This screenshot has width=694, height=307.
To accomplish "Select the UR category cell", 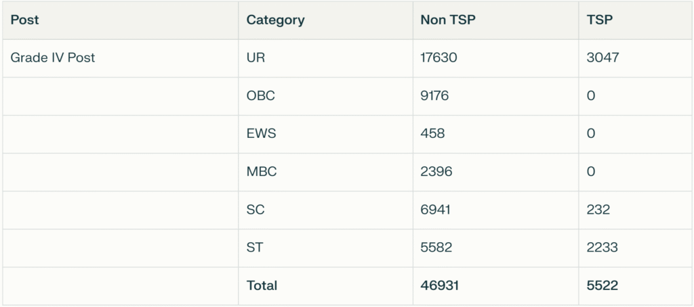I will point(256,57).
